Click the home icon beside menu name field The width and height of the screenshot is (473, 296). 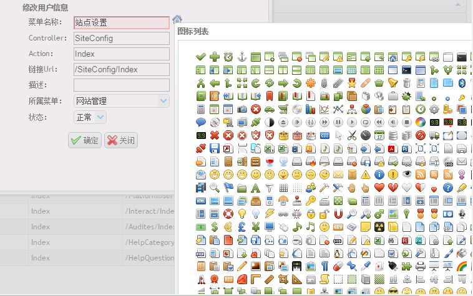click(177, 19)
